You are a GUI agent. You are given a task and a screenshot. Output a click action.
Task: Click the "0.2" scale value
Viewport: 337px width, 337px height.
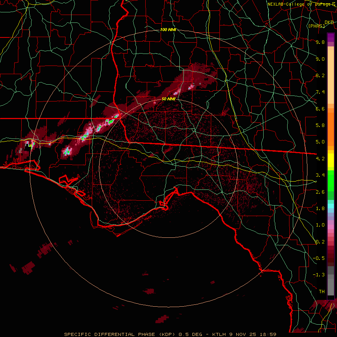point(320,242)
